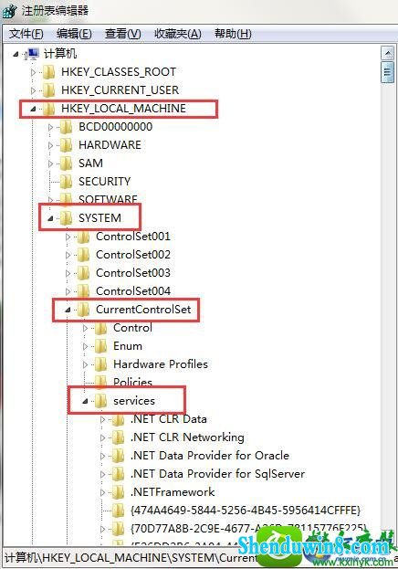Click the Computer root node icon

tap(33, 54)
